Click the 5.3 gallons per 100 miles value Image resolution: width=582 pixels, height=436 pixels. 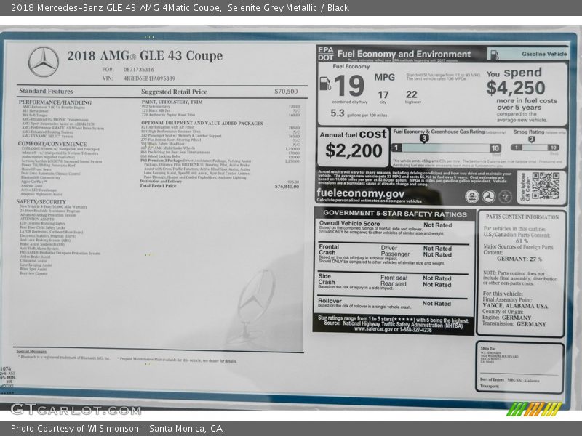(338, 113)
